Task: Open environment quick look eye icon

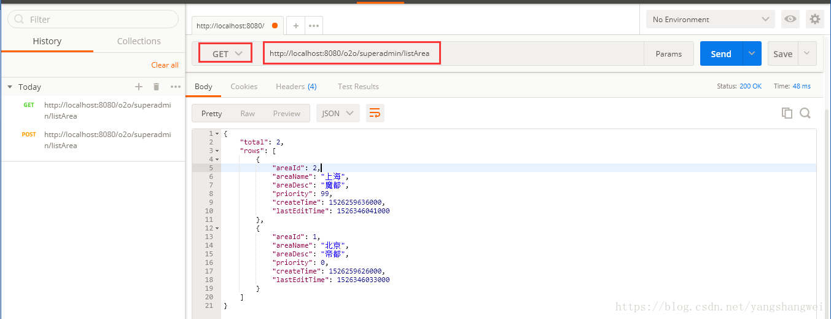Action: pyautogui.click(x=790, y=20)
